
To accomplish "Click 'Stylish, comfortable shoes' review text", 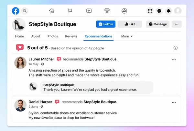I will click(73, 113).
